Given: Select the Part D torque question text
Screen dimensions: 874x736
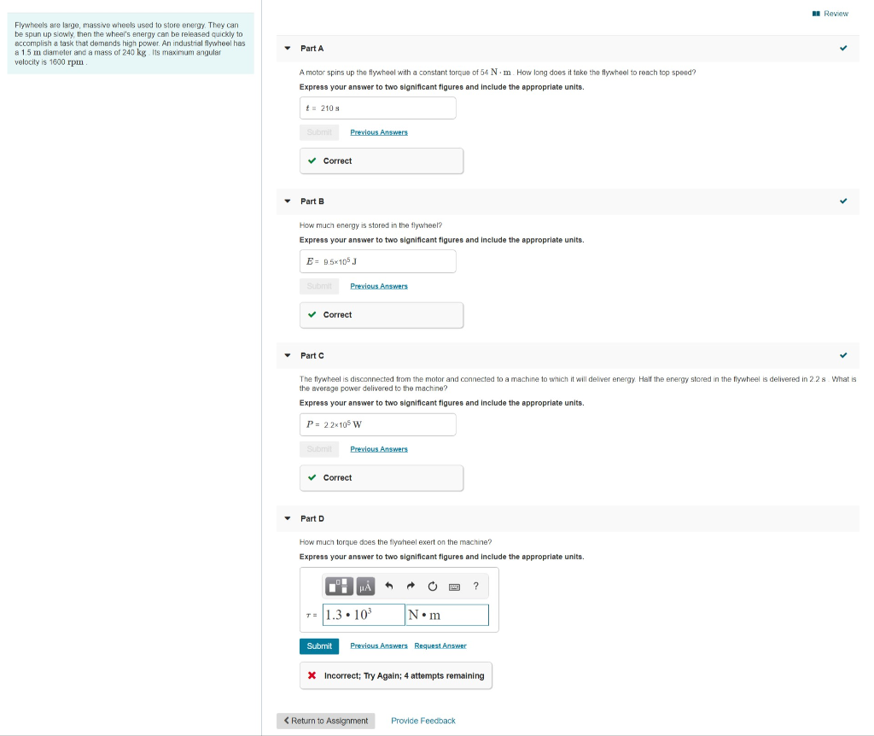Looking at the screenshot, I should click(396, 542).
